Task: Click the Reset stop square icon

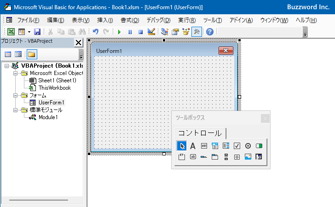Action: (140, 32)
